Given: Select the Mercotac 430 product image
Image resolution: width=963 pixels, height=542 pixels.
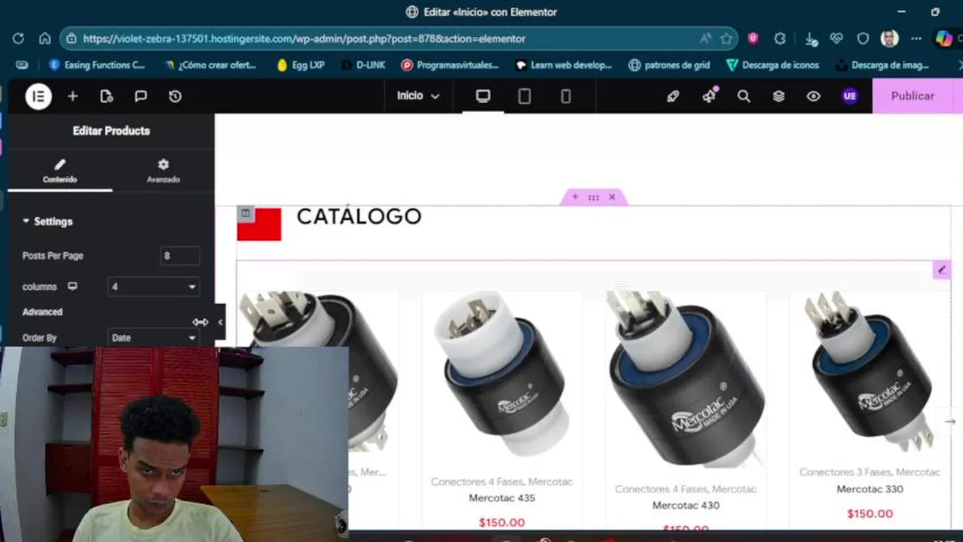Looking at the screenshot, I should tap(686, 380).
